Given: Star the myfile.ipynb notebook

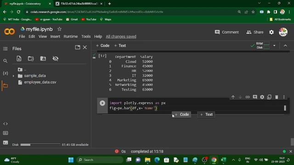Looking at the screenshot, I should pos(59,29).
